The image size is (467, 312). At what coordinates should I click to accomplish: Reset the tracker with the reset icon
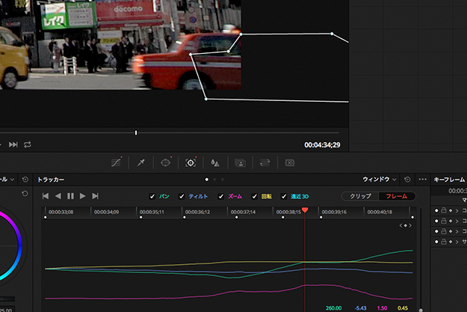click(x=407, y=180)
